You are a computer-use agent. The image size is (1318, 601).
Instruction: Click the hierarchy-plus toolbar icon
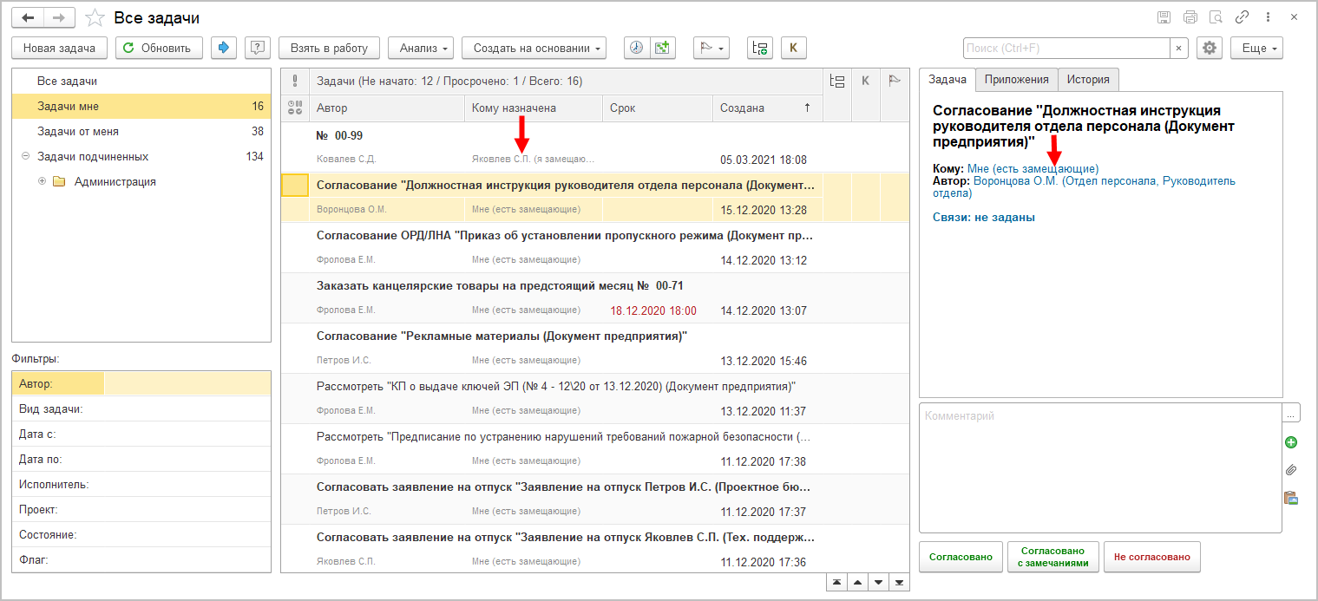pos(760,48)
